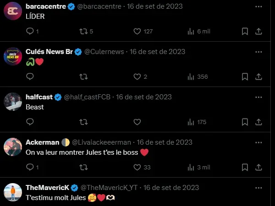Screen dimensions: 275x206
Task: Click the barcacentre profile avatar
Action: [13, 11]
